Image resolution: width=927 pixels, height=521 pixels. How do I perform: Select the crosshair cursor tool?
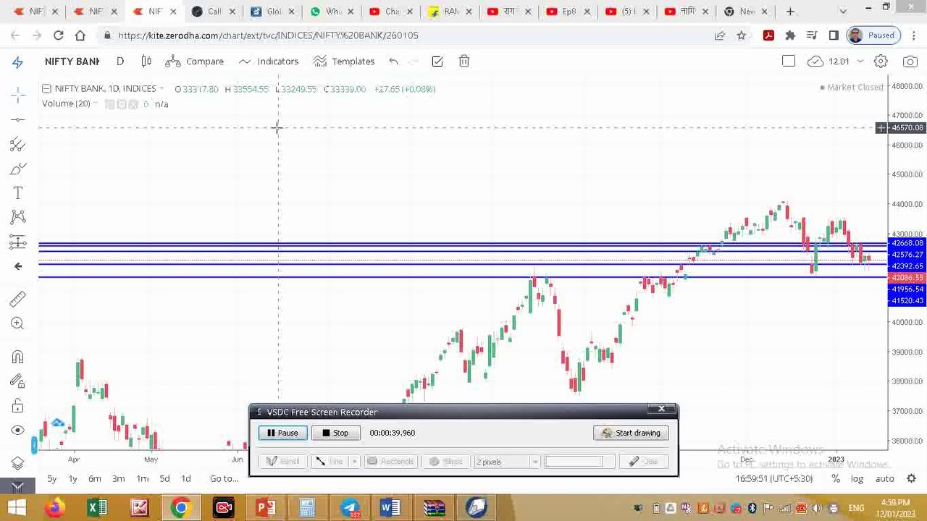pos(18,94)
